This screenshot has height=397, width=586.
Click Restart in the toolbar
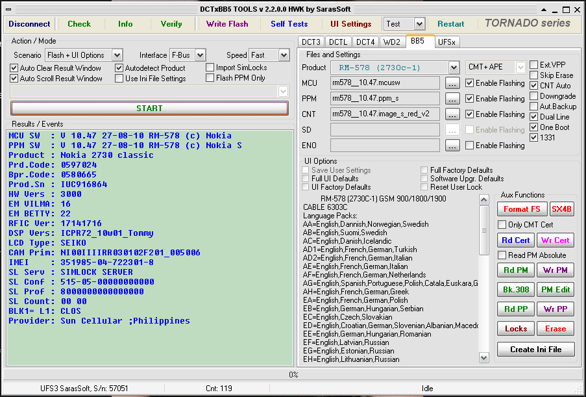[451, 24]
